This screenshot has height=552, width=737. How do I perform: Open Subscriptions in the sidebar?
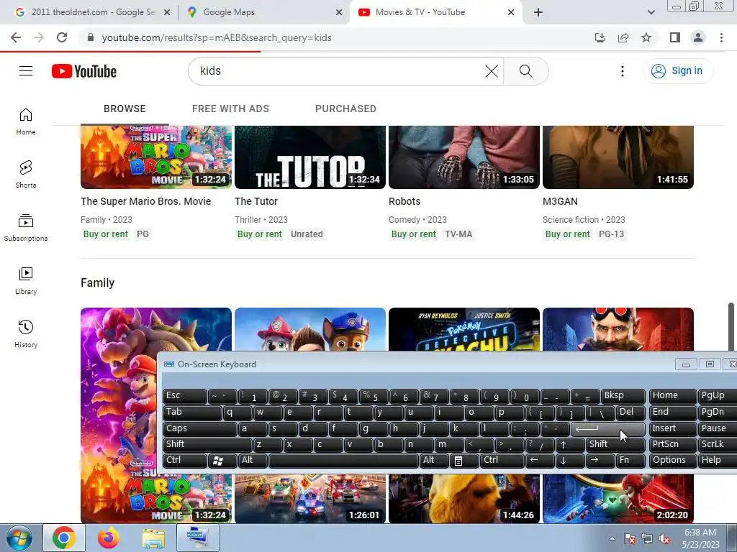tap(26, 228)
